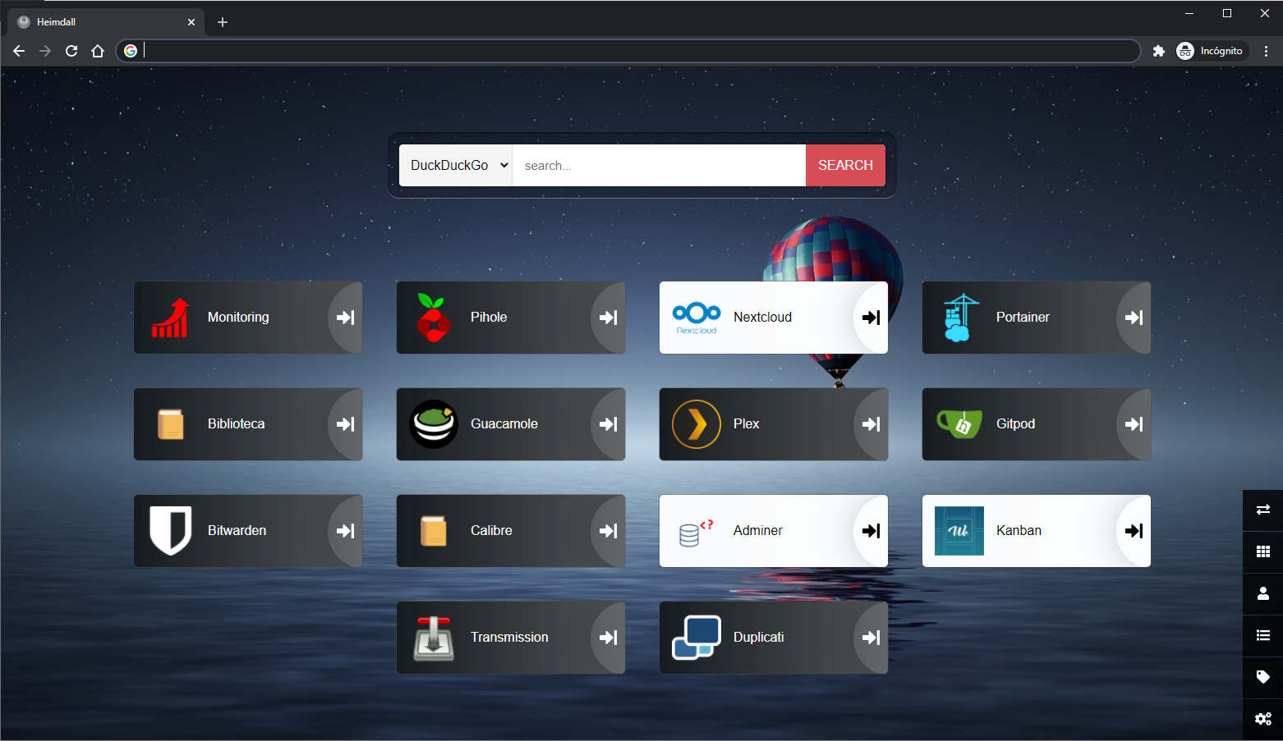Viewport: 1283px width, 741px height.
Task: Click the Biblioteca book icon
Action: point(171,424)
